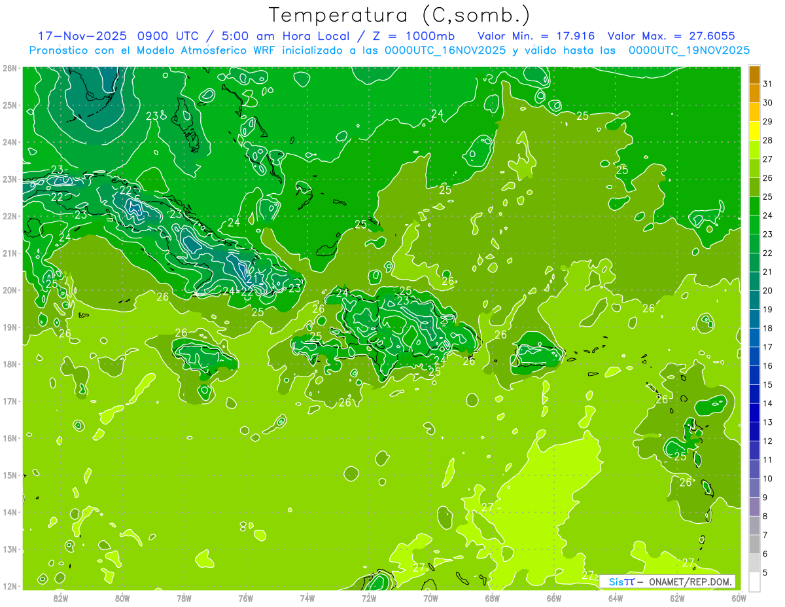
Task: Click the white swatch below 5
Action: pos(755,582)
